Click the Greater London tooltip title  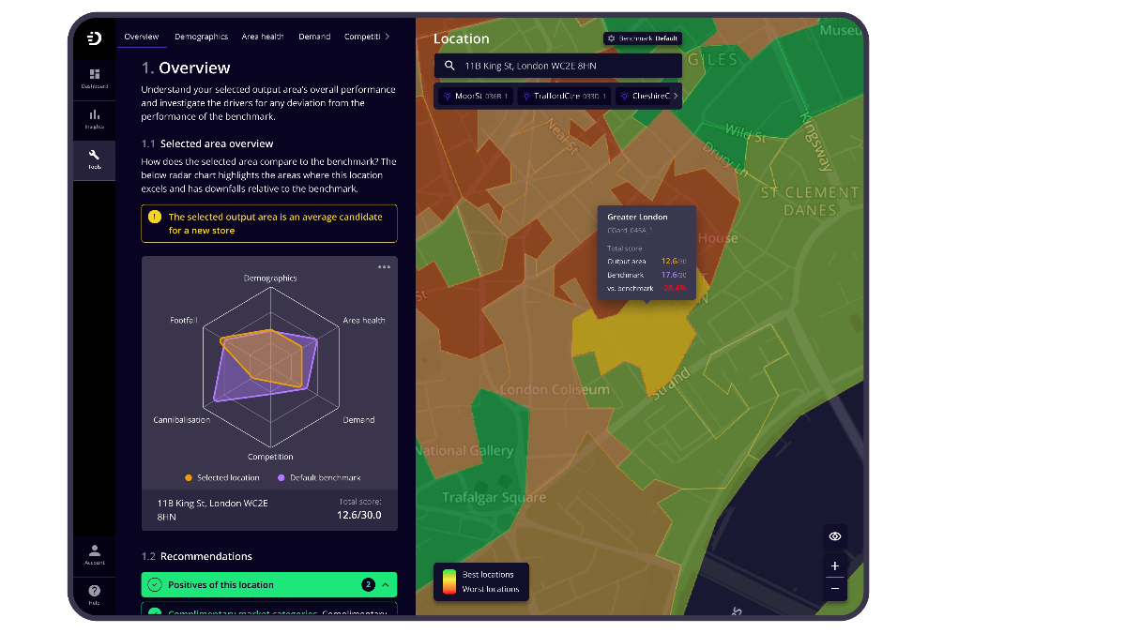click(637, 217)
